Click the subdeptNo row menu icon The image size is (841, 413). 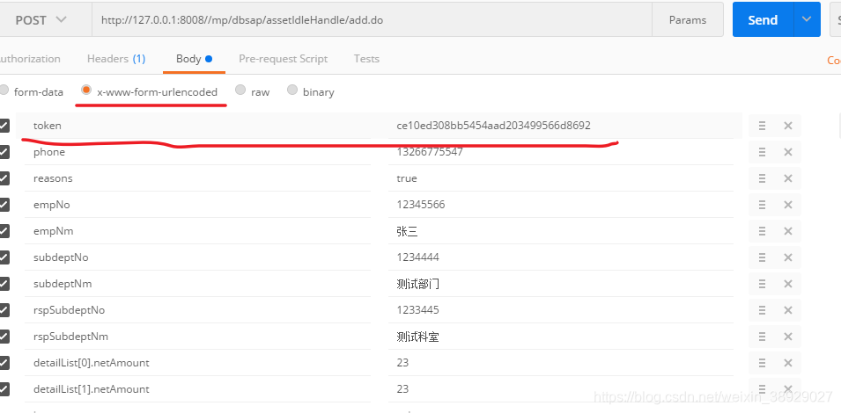click(x=762, y=257)
